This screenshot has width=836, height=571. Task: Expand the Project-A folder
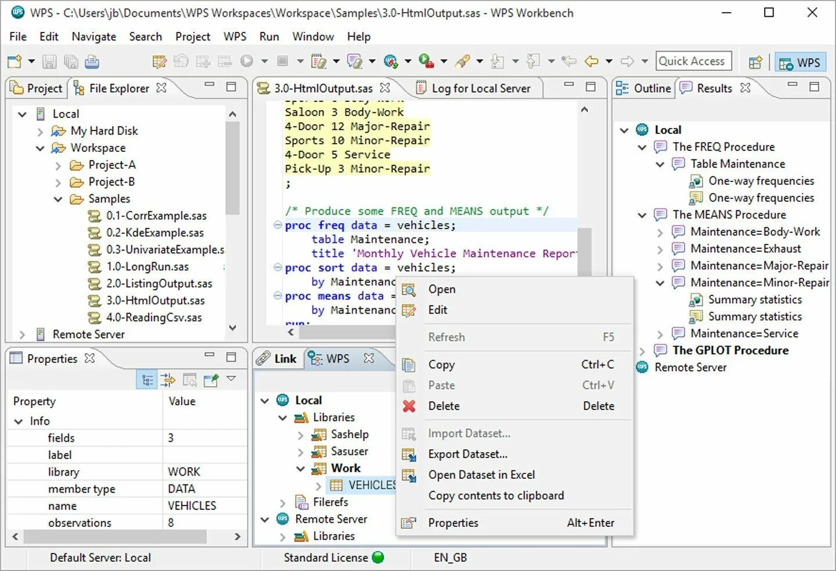coord(57,166)
